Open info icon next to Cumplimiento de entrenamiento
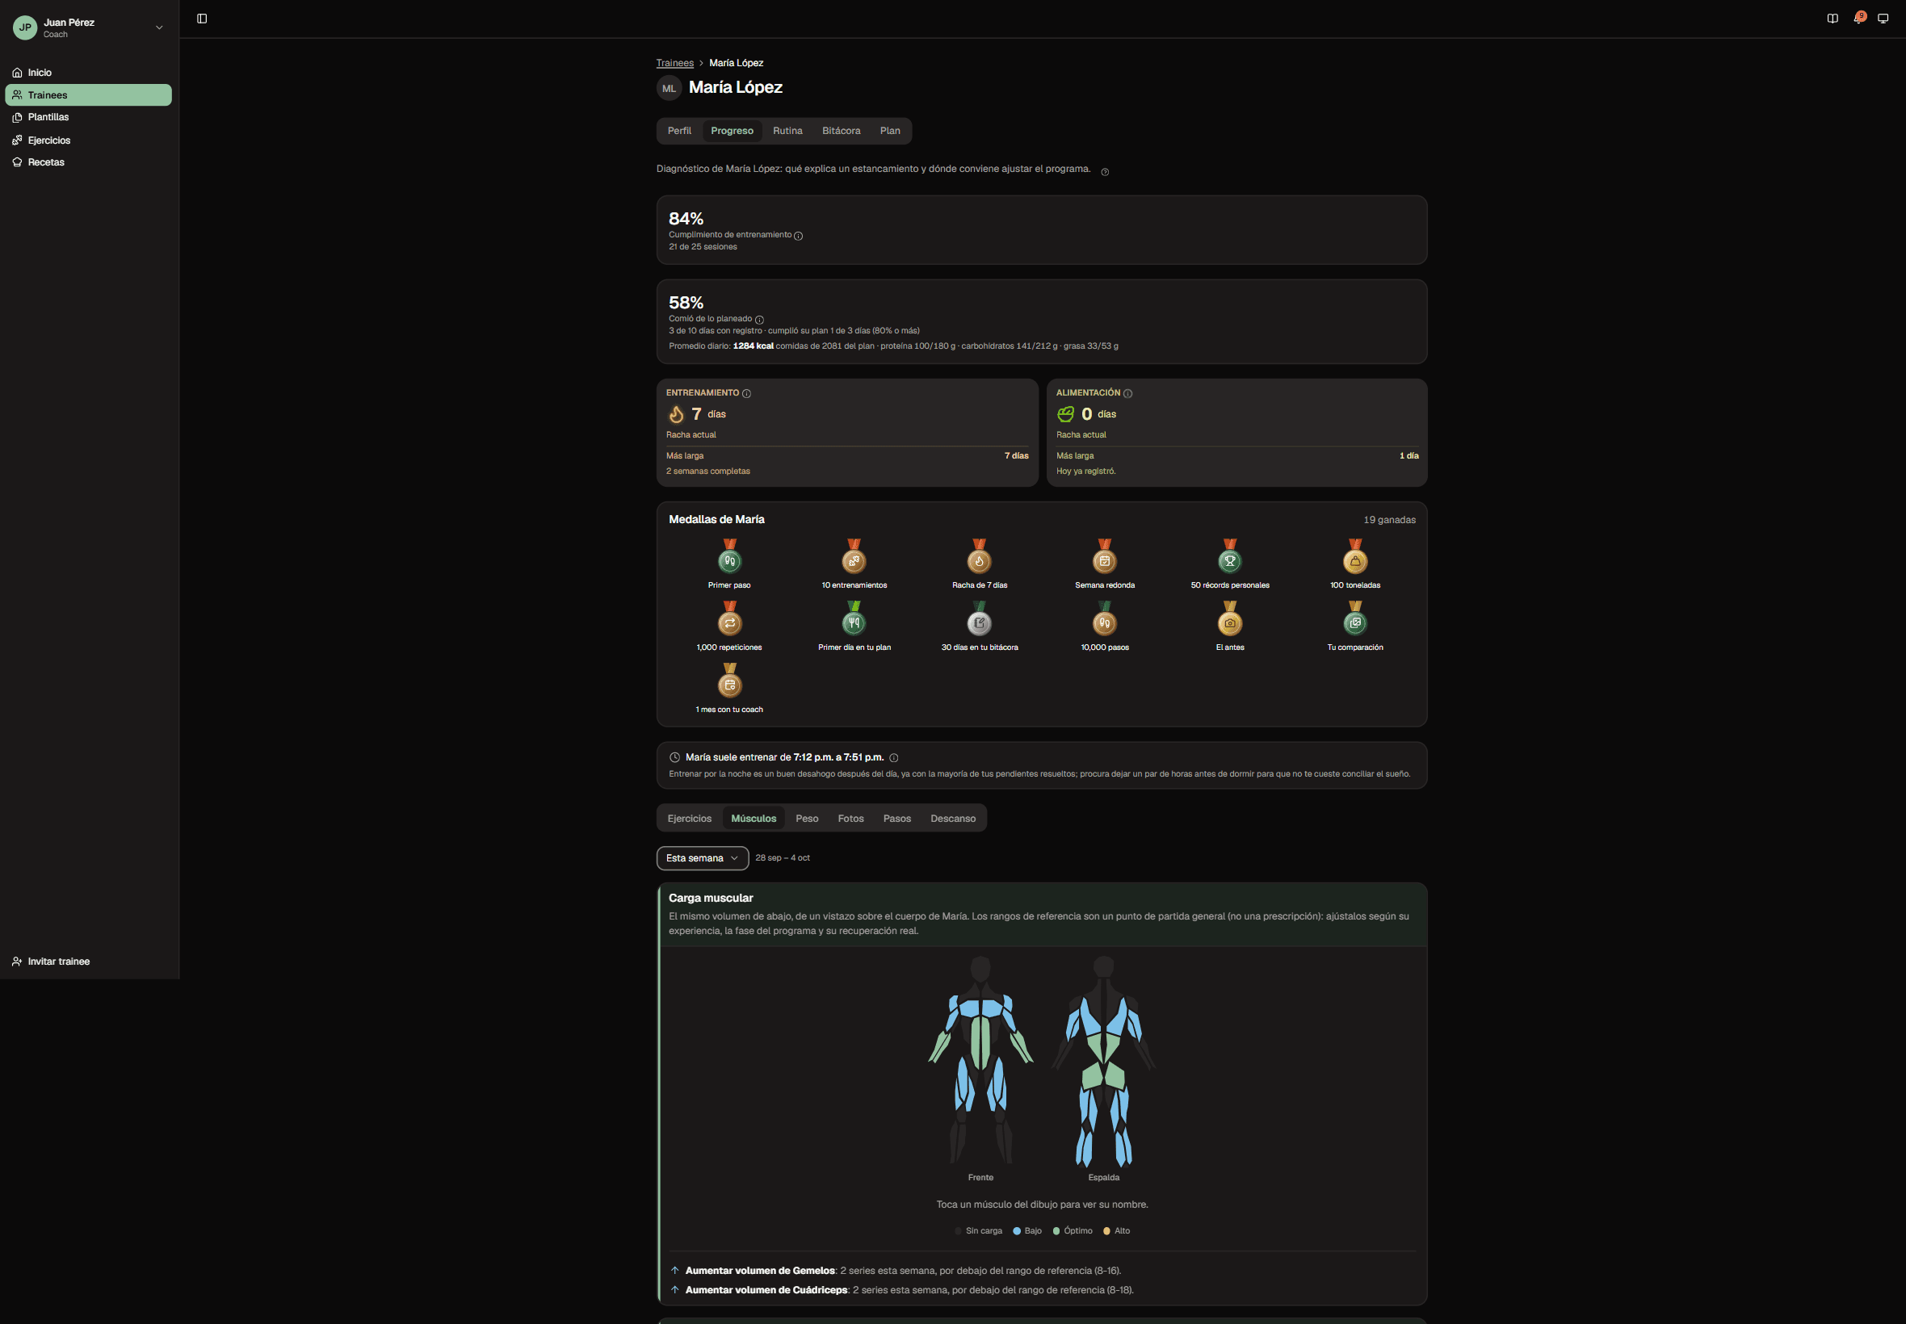This screenshot has height=1324, width=1906. pos(798,236)
